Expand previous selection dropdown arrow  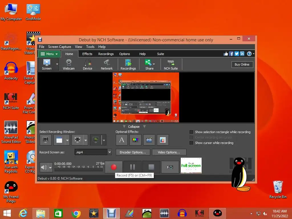click(104, 140)
